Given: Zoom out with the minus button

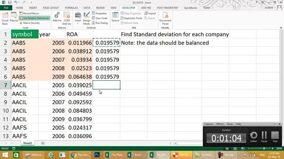Looking at the screenshot, I should [x=248, y=148].
